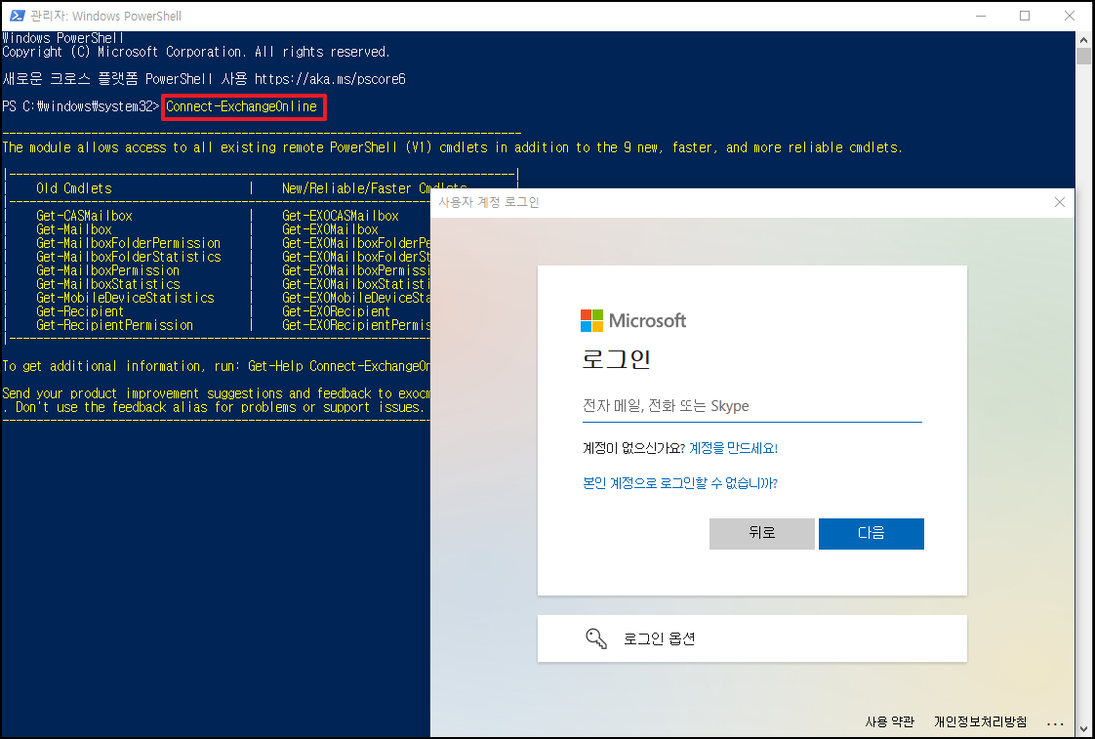Click the Copyright (C) Microsoft Corporation line
Screen dimensions: 1095x739
click(x=195, y=52)
